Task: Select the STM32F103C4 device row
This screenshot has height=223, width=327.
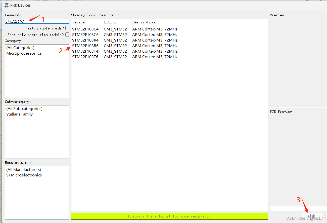Action: [x=85, y=29]
